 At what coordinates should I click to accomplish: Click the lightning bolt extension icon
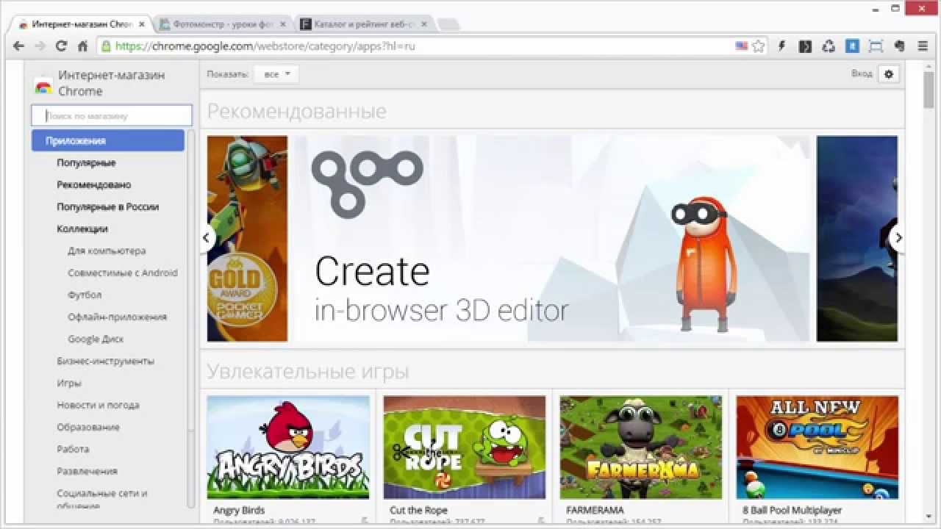tap(781, 46)
